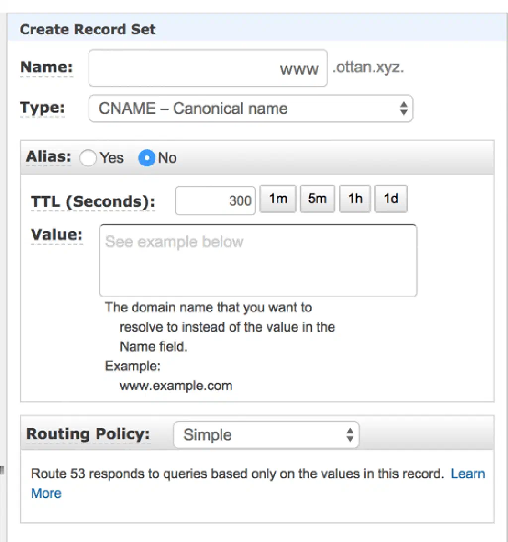508x542 pixels.
Task: Open the Learn More link
Action: pyautogui.click(x=467, y=474)
